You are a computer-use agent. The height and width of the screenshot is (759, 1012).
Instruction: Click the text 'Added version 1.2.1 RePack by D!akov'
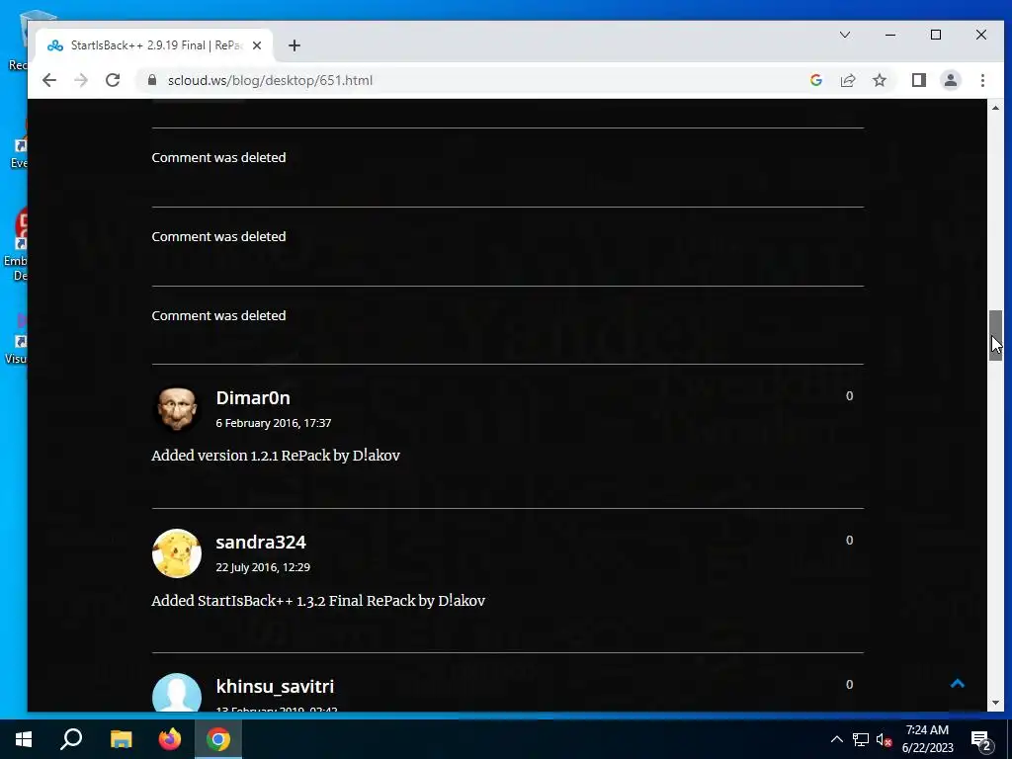pos(276,455)
